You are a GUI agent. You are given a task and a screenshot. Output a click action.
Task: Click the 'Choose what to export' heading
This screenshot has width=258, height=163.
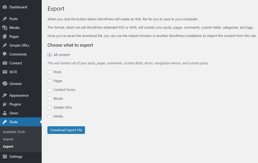(70, 45)
